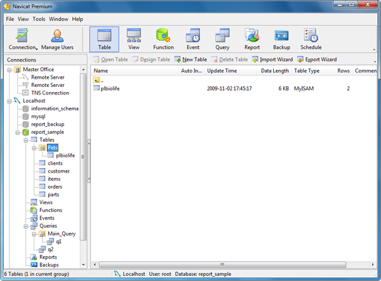Open the View menu
The height and width of the screenshot is (281, 381).
coord(23,19)
